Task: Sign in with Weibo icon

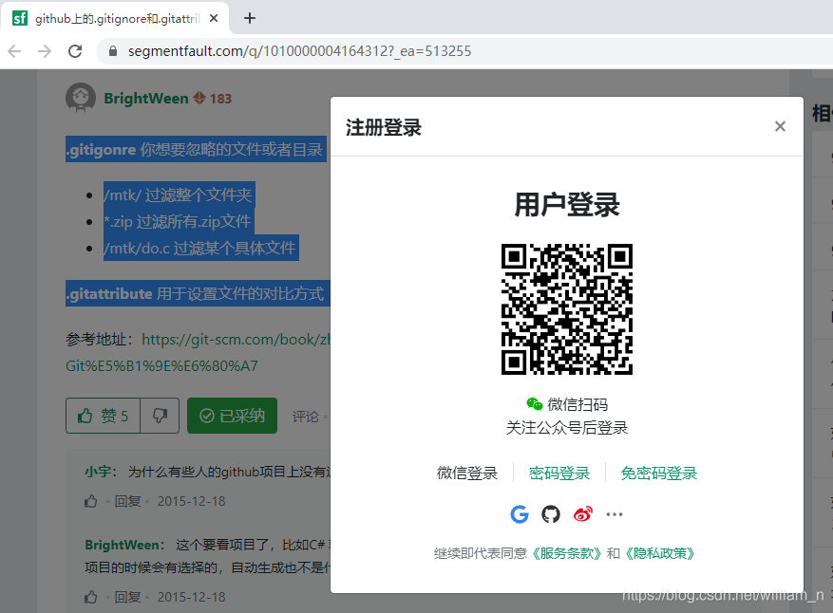Action: 583,514
